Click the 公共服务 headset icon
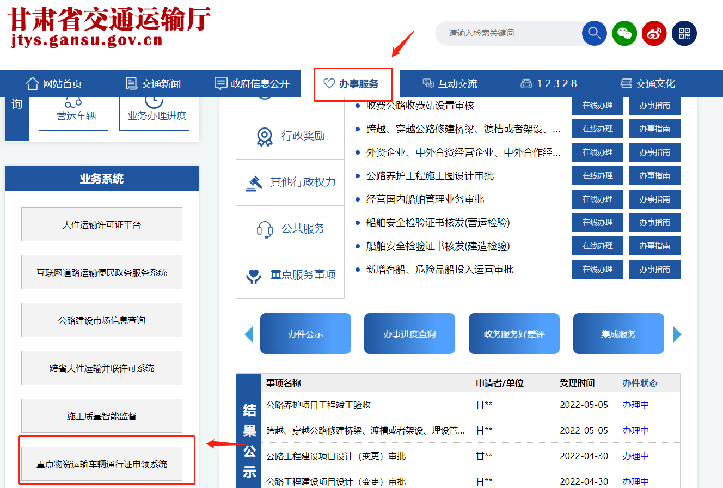 [265, 229]
